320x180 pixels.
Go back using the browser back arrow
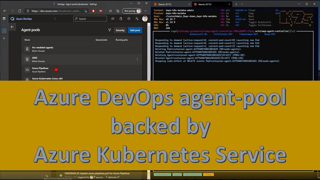tap(5, 11)
